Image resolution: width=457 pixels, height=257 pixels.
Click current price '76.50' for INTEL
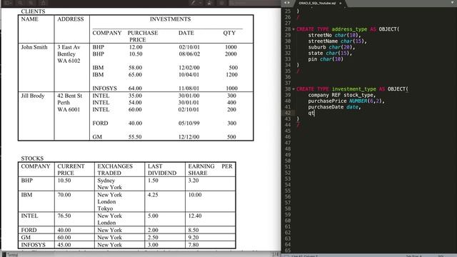pos(64,216)
